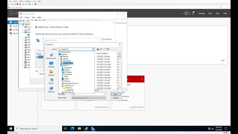Click Date modified column header
The image size is (238, 134).
pos(102,54)
